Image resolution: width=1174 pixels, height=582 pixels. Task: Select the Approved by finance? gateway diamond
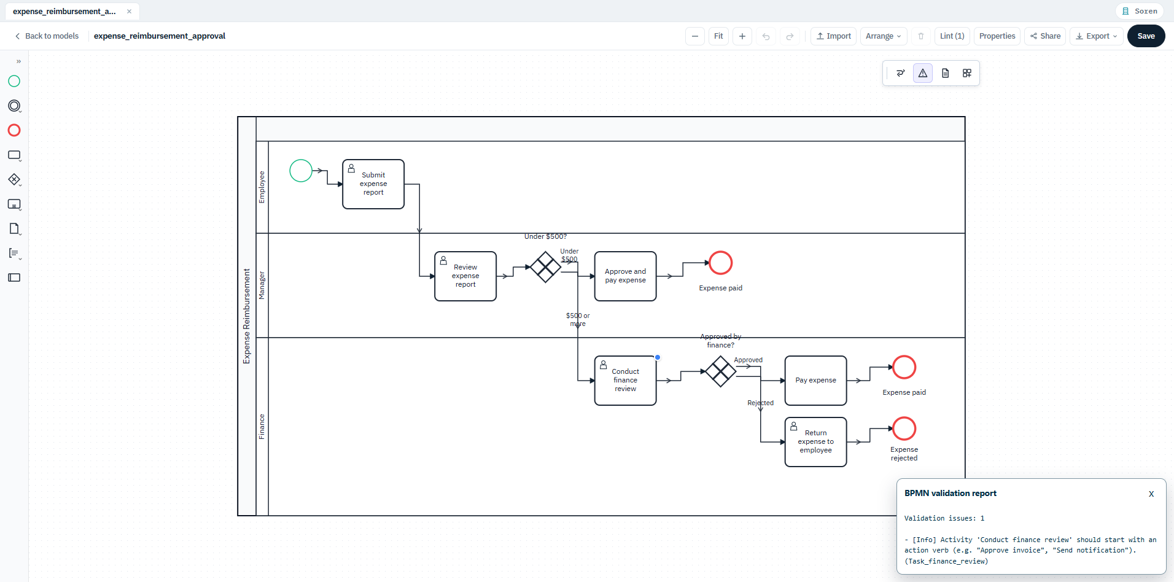click(720, 371)
